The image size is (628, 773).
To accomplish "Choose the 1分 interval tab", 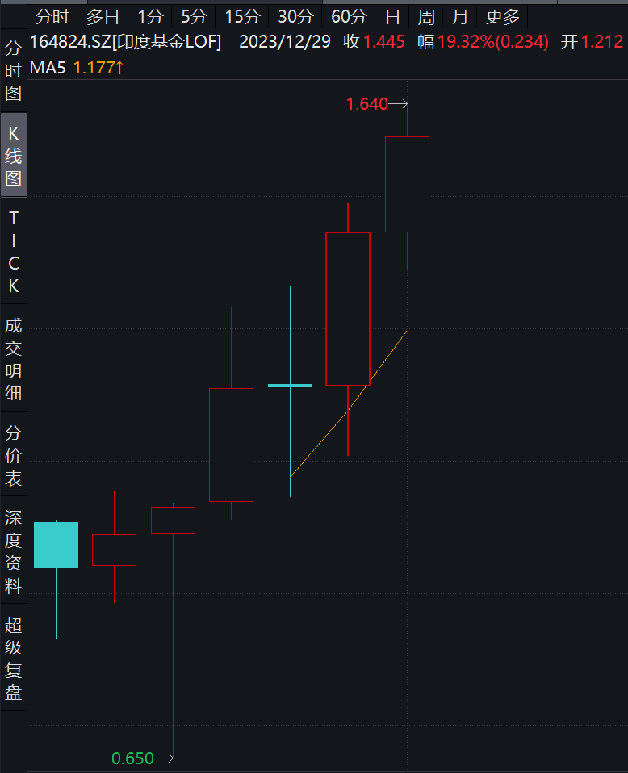I will click(x=150, y=17).
